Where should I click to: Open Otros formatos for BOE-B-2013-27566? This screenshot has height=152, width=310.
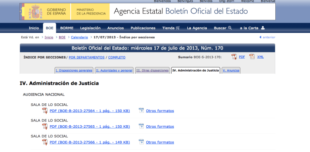[160, 143]
